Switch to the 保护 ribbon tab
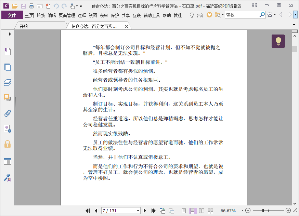 point(115,15)
